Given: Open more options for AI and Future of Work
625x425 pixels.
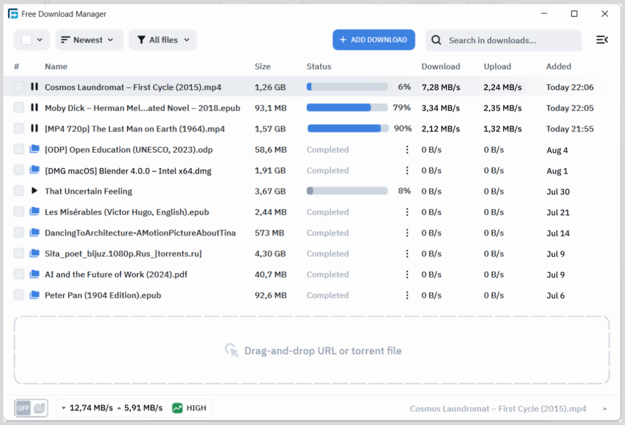Looking at the screenshot, I should [407, 274].
